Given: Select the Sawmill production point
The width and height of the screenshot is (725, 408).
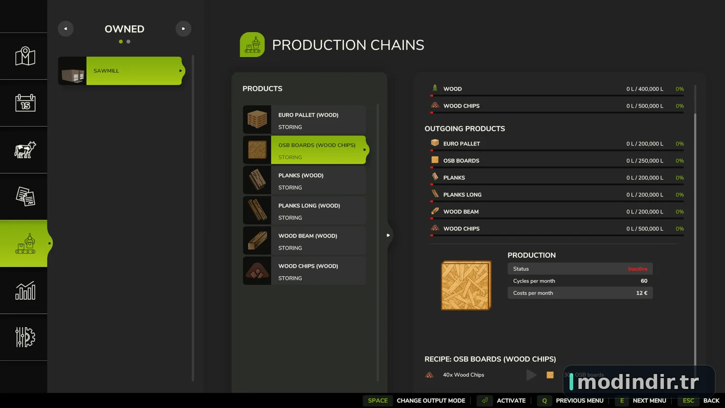Looking at the screenshot, I should (x=121, y=71).
